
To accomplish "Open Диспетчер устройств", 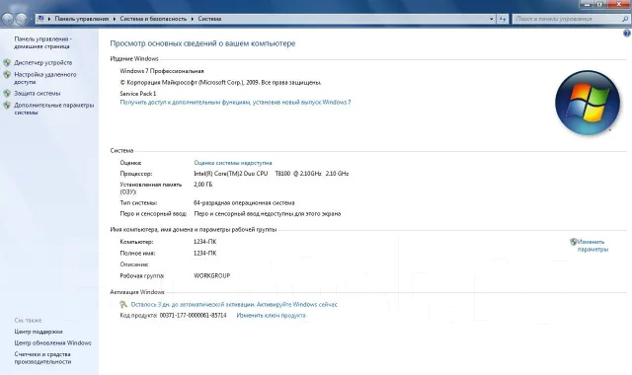I will pyautogui.click(x=43, y=62).
